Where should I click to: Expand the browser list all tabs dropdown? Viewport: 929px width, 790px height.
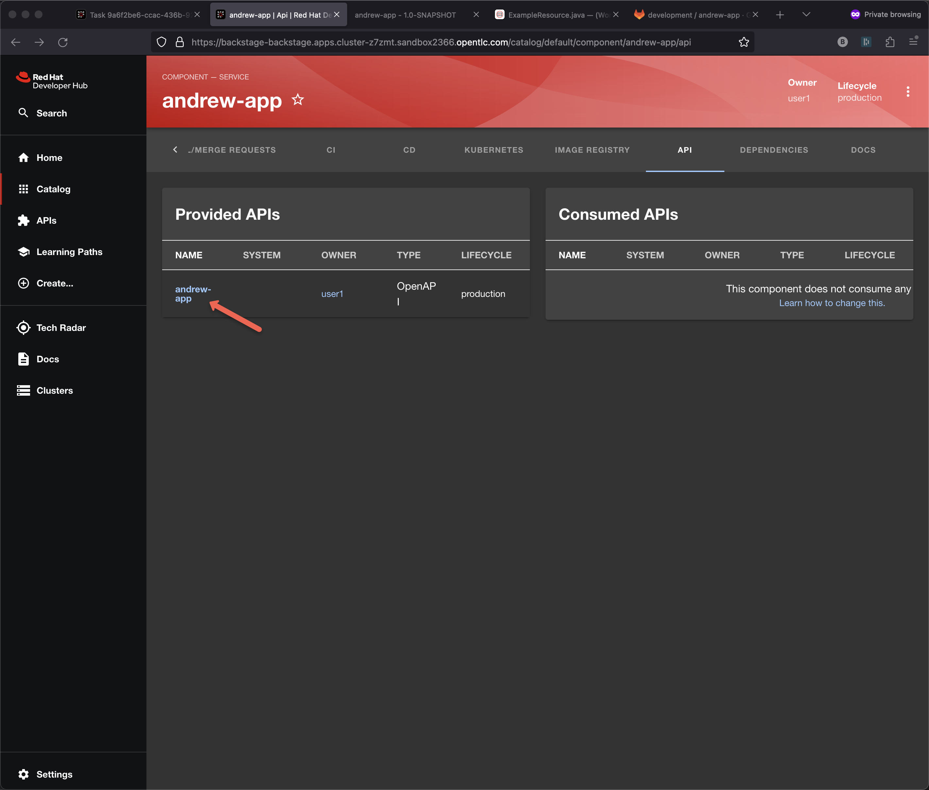pyautogui.click(x=806, y=15)
